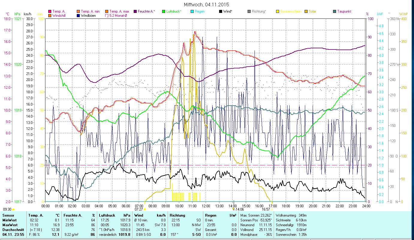Viewport: 414px width, 240px height.
Task: Click the Windböen blue legend square
Action: [x=78, y=15]
